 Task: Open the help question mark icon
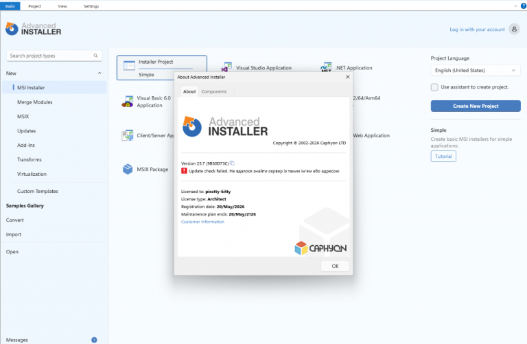[x=524, y=5]
